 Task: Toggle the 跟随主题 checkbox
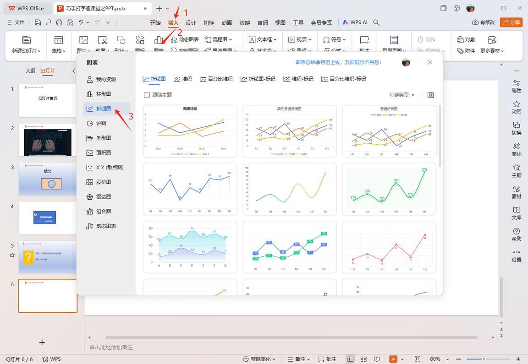click(x=147, y=95)
